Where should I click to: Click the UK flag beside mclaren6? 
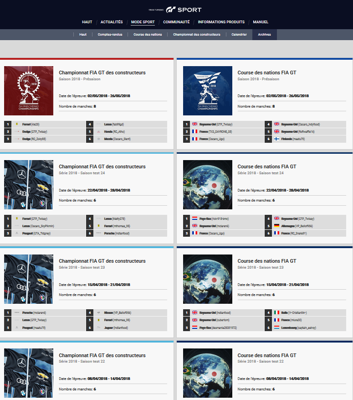click(194, 226)
